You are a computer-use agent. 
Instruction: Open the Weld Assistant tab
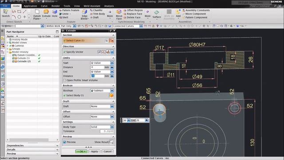click(x=92, y=6)
